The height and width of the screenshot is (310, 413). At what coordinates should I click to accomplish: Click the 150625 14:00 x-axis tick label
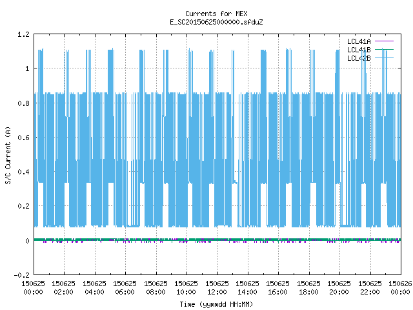click(247, 288)
